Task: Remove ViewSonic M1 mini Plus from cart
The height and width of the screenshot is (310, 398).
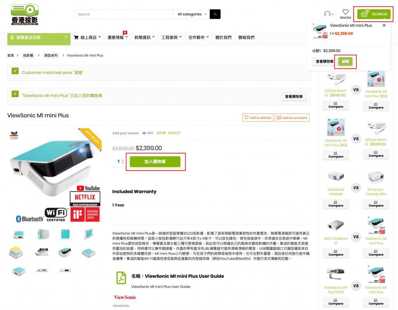Action: 384,25
